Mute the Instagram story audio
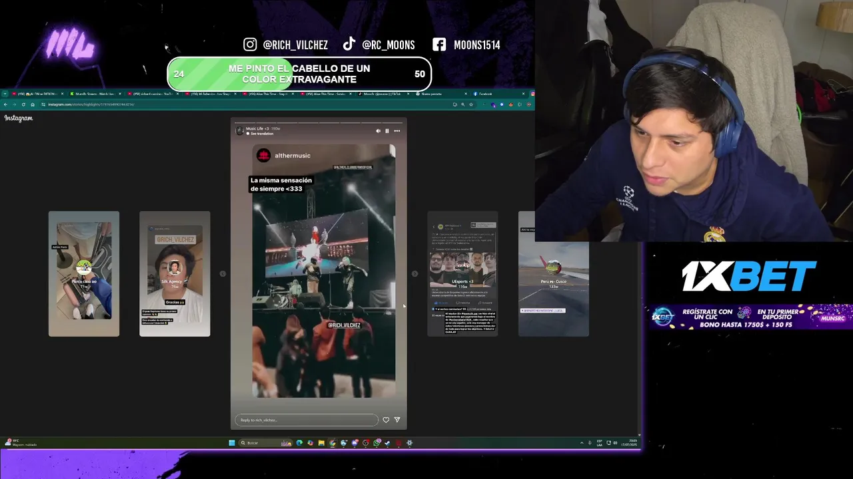Viewport: 853px width, 479px height. coord(378,131)
